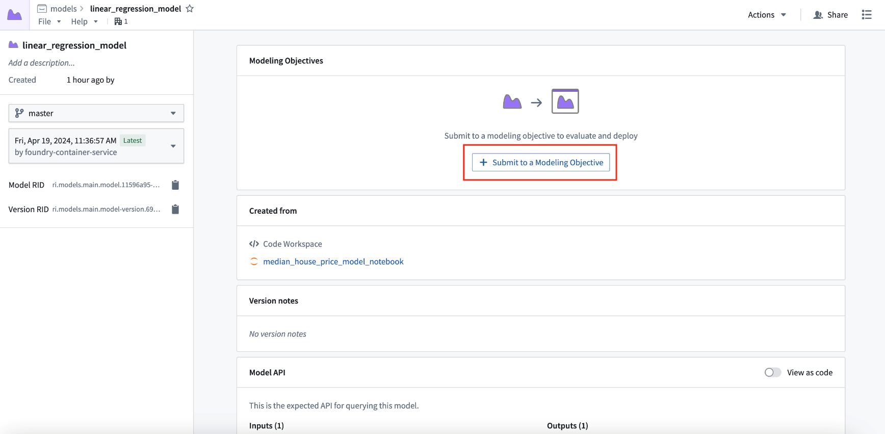Click the Created from heading

[273, 211]
